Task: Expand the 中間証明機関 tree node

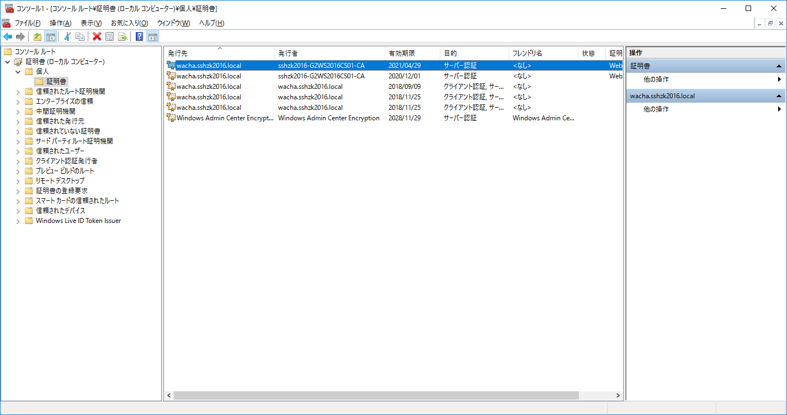Action: click(x=18, y=111)
